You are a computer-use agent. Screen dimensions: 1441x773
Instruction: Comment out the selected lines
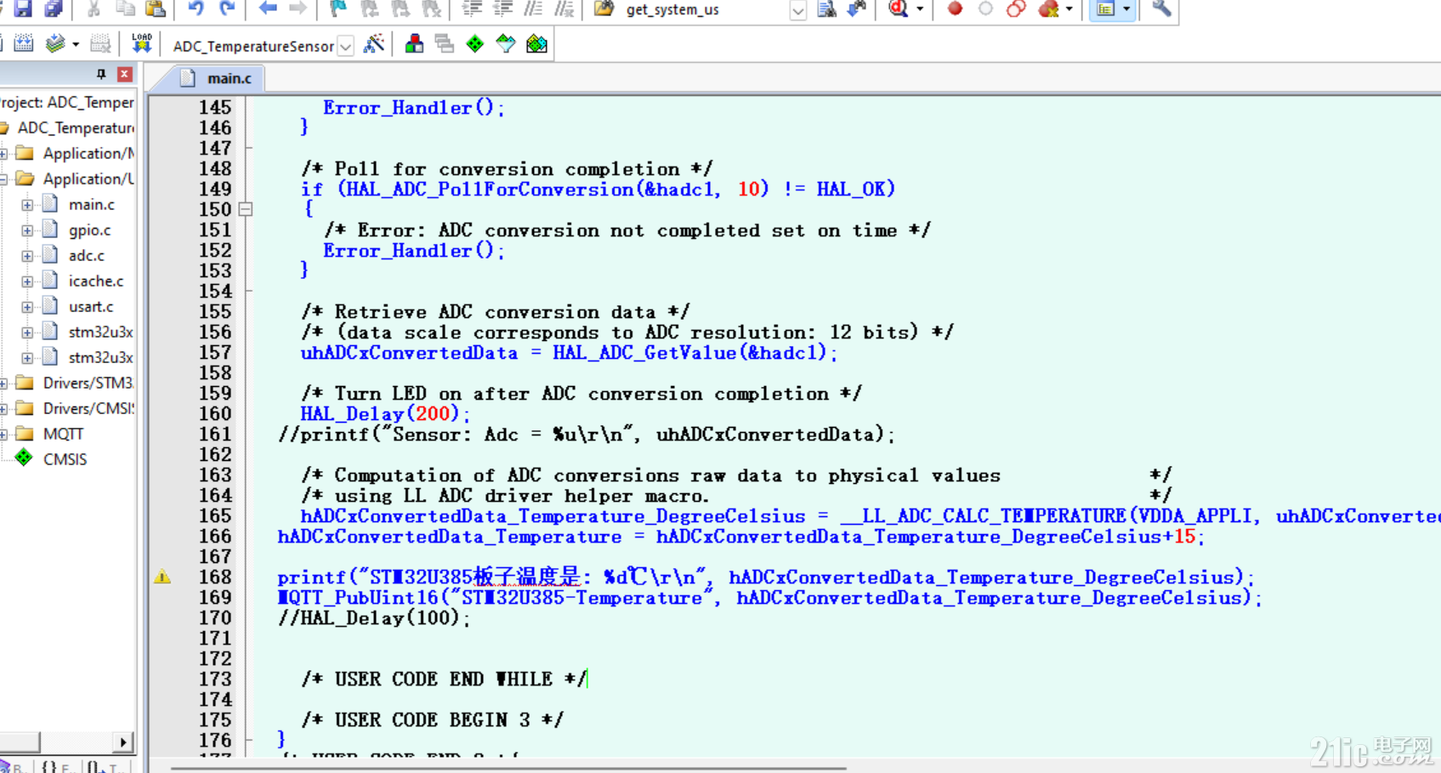(533, 9)
